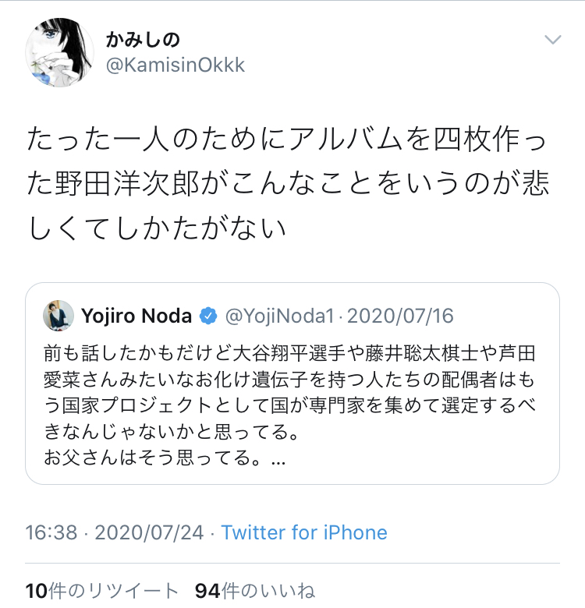The height and width of the screenshot is (608, 585).
Task: Click the blue verified badge
Action: [x=208, y=316]
